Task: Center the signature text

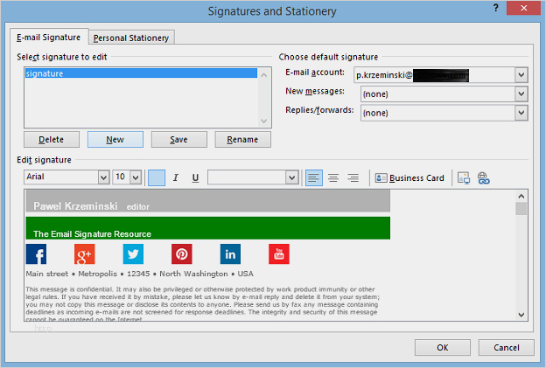Action: pyautogui.click(x=333, y=177)
